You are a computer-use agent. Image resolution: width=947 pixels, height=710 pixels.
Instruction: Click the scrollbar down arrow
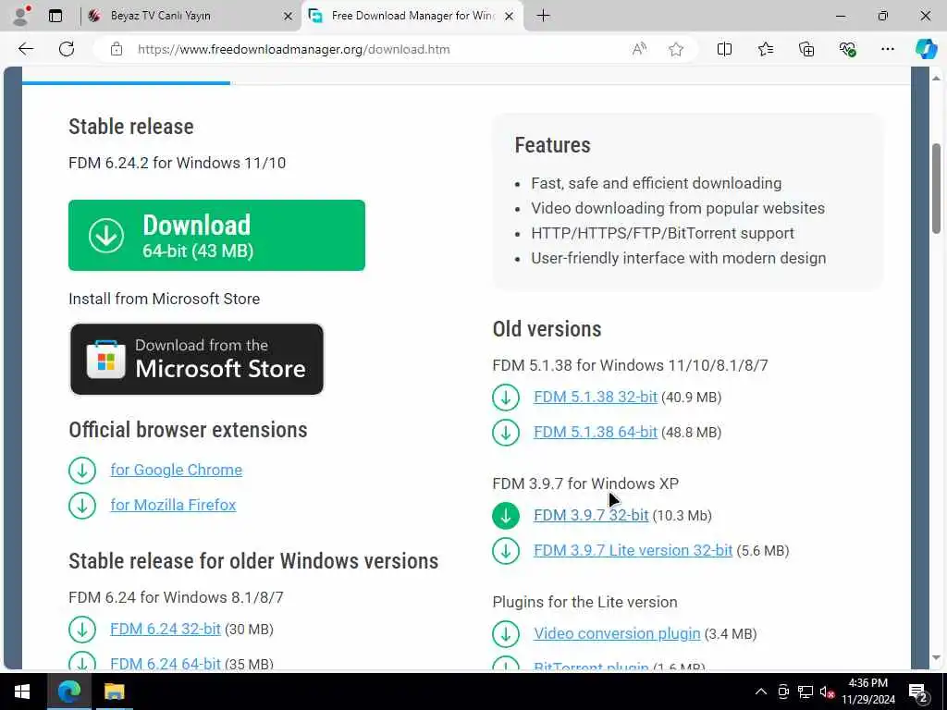[x=936, y=657]
